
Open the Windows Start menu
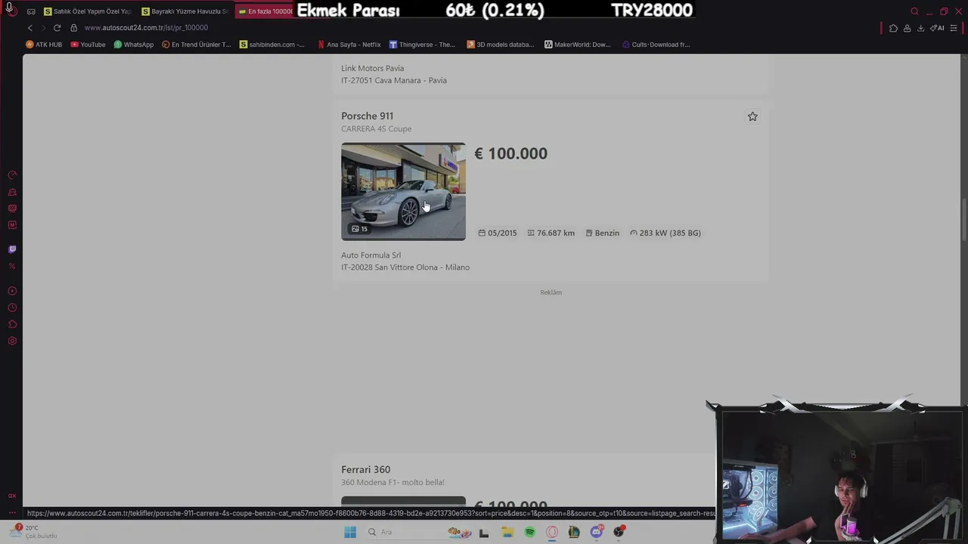pyautogui.click(x=350, y=532)
